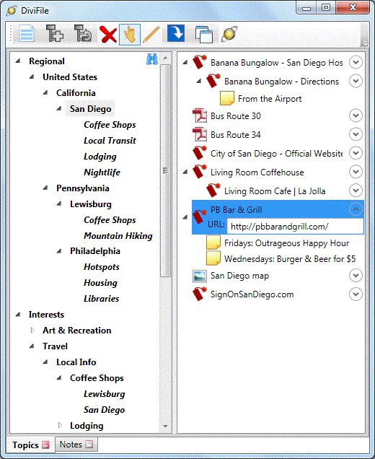Open the SignOnSanDiego.com bookmark
This screenshot has height=459, width=375.
tap(252, 294)
